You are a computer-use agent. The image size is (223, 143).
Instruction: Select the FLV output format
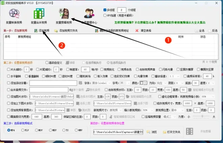point(23,130)
